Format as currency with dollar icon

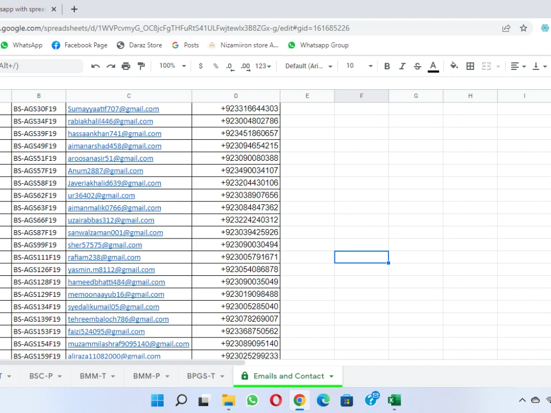pyautogui.click(x=201, y=66)
